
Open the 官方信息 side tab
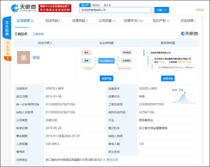7,28
